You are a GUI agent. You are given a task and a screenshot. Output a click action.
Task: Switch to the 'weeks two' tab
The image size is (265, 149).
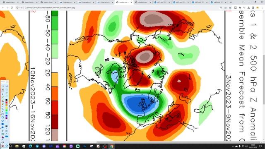[29, 2]
